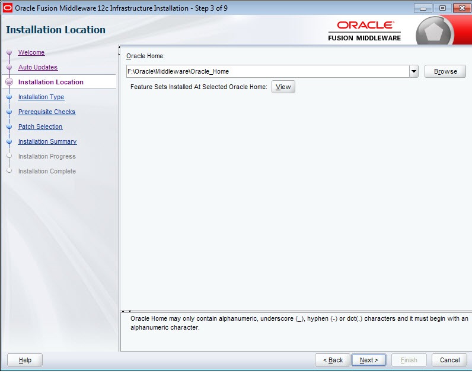The height and width of the screenshot is (373, 472).
Task: Click the Welcome step bullet icon
Action: click(9, 52)
